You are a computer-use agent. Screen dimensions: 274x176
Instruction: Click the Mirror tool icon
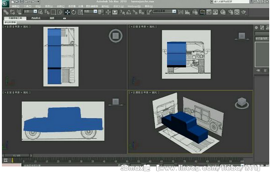[180, 12]
